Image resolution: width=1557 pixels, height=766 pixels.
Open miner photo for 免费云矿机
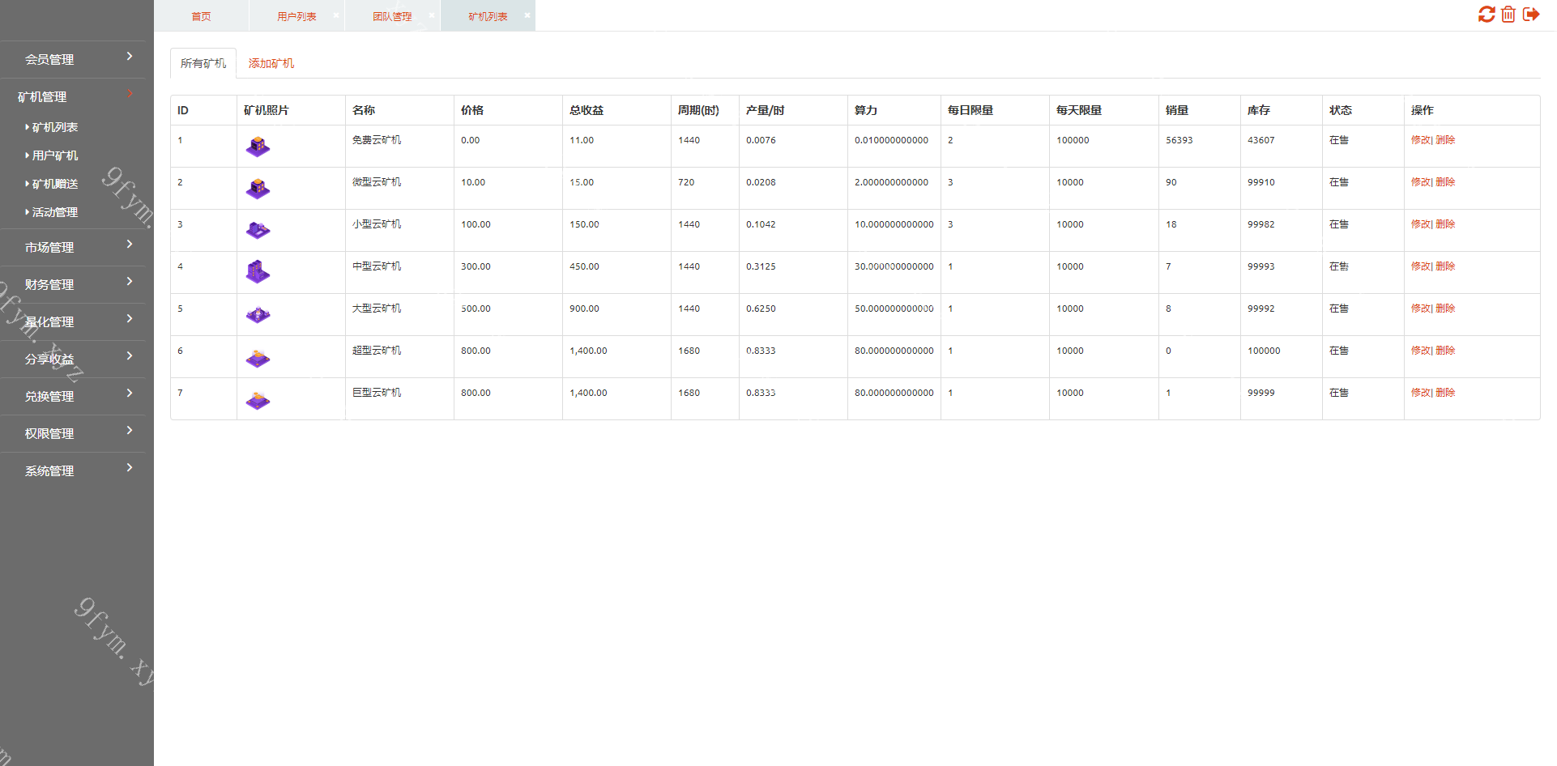(258, 147)
